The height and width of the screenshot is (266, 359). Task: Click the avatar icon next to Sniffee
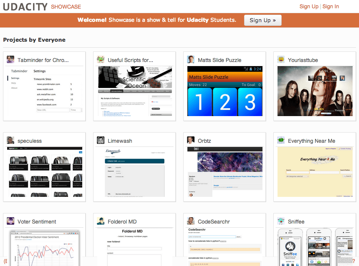281,221
